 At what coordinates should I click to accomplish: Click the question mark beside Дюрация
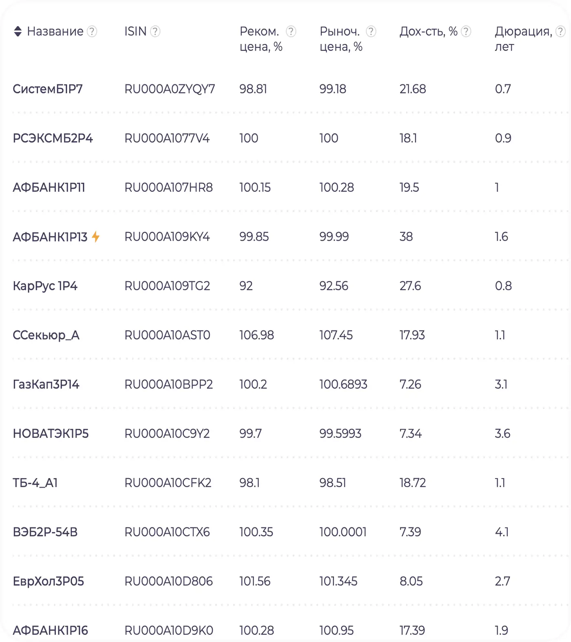point(561,31)
